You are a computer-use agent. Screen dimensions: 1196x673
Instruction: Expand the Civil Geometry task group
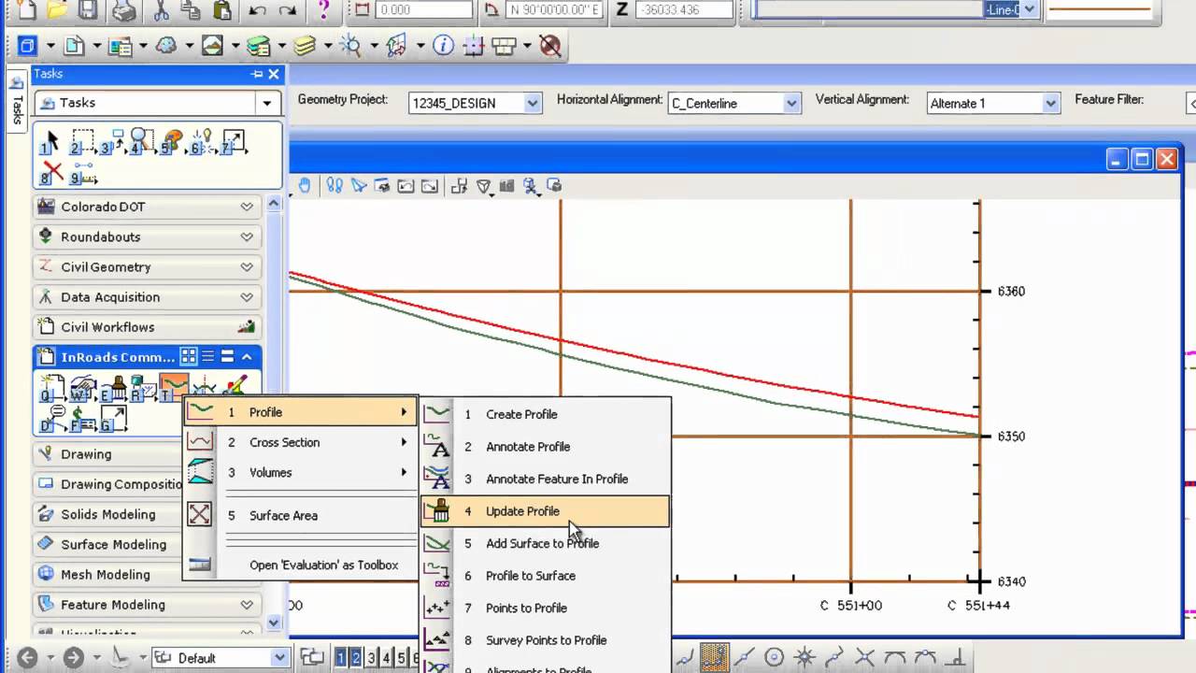pos(247,266)
